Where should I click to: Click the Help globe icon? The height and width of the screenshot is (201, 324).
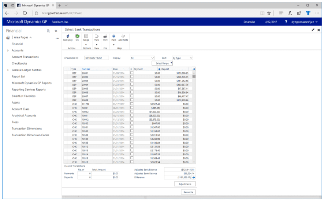[113, 36]
